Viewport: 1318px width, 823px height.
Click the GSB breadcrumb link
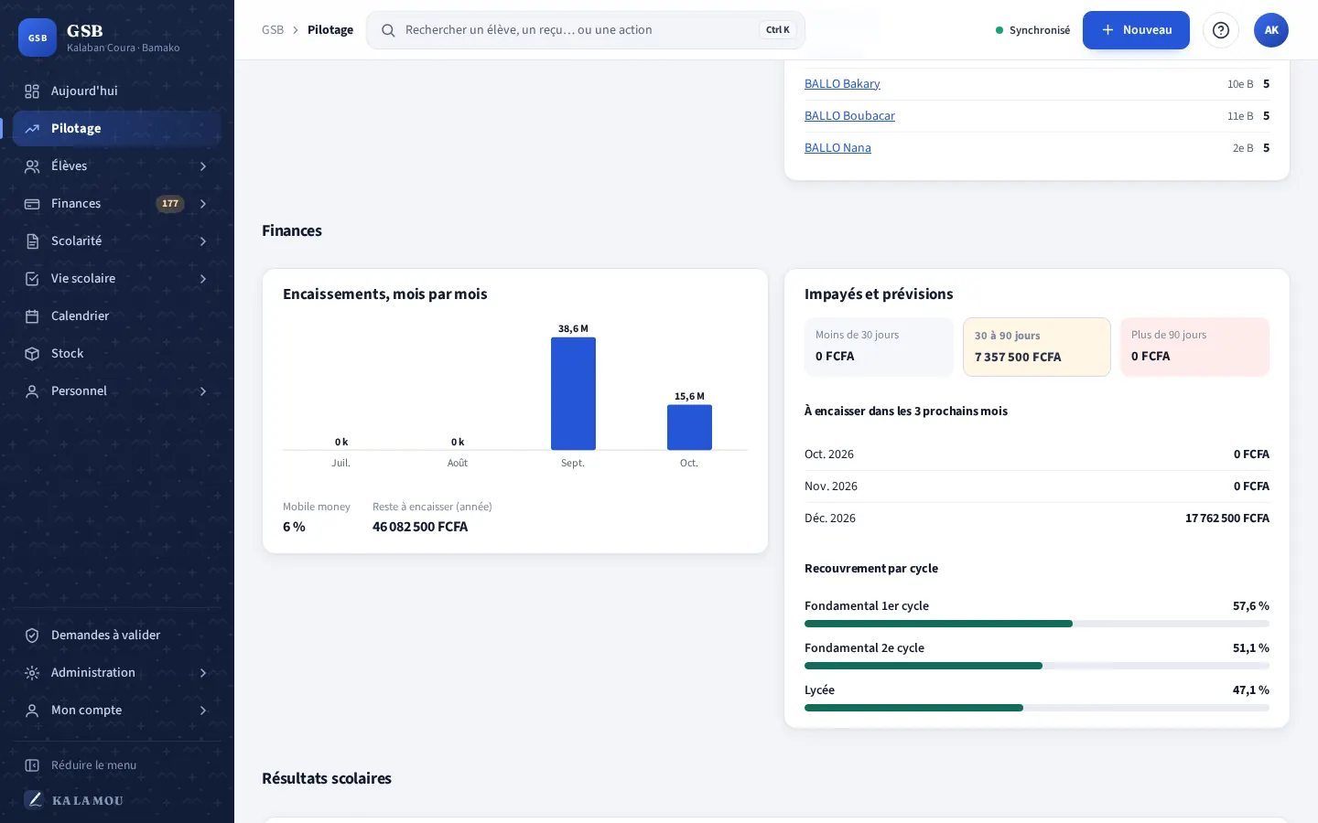click(273, 30)
